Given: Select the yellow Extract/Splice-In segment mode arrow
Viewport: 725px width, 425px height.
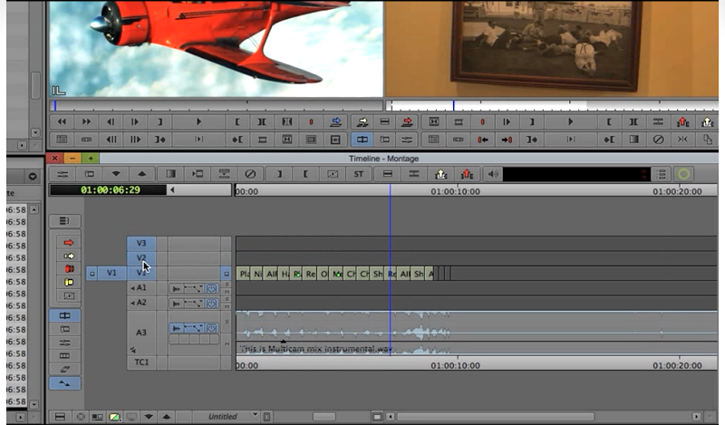Looking at the screenshot, I should click(x=68, y=256).
